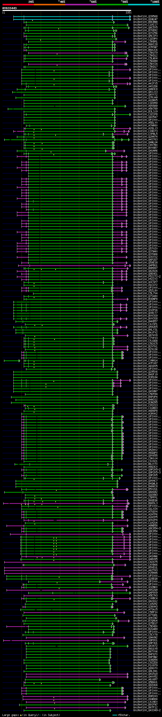This screenshot has width=162, height=717.
Task: Select the UniRef100_B4KB57 entry
Action: [145, 321]
